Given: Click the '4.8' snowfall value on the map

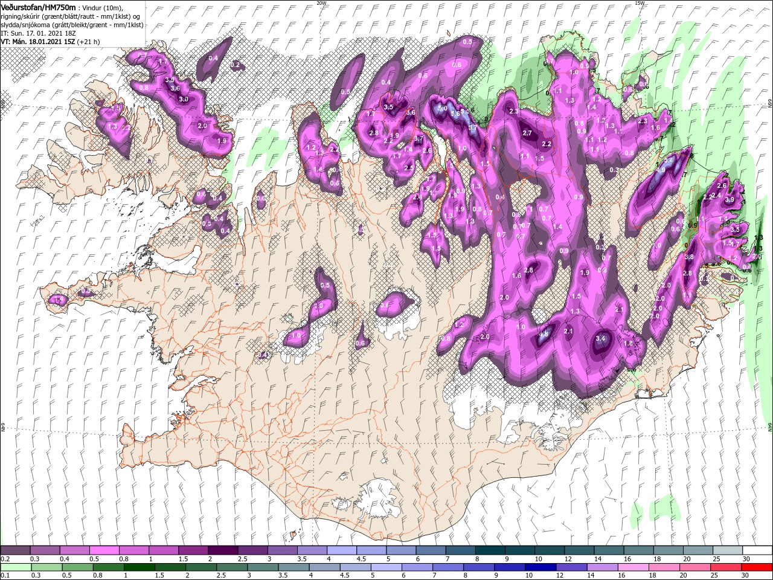Looking at the screenshot, I should 544,334.
